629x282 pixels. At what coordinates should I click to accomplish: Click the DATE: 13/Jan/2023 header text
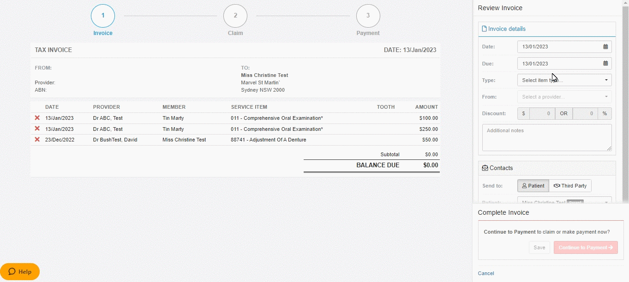coord(410,50)
